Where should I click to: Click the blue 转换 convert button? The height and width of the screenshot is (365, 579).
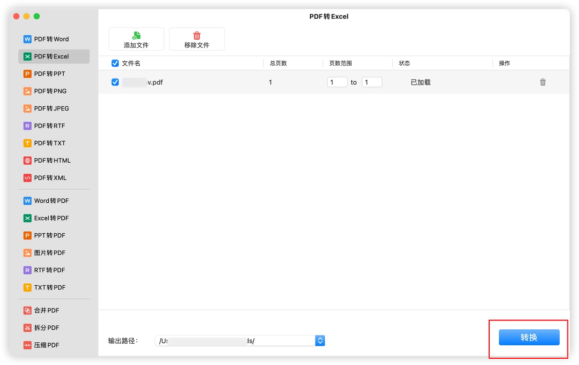point(529,337)
